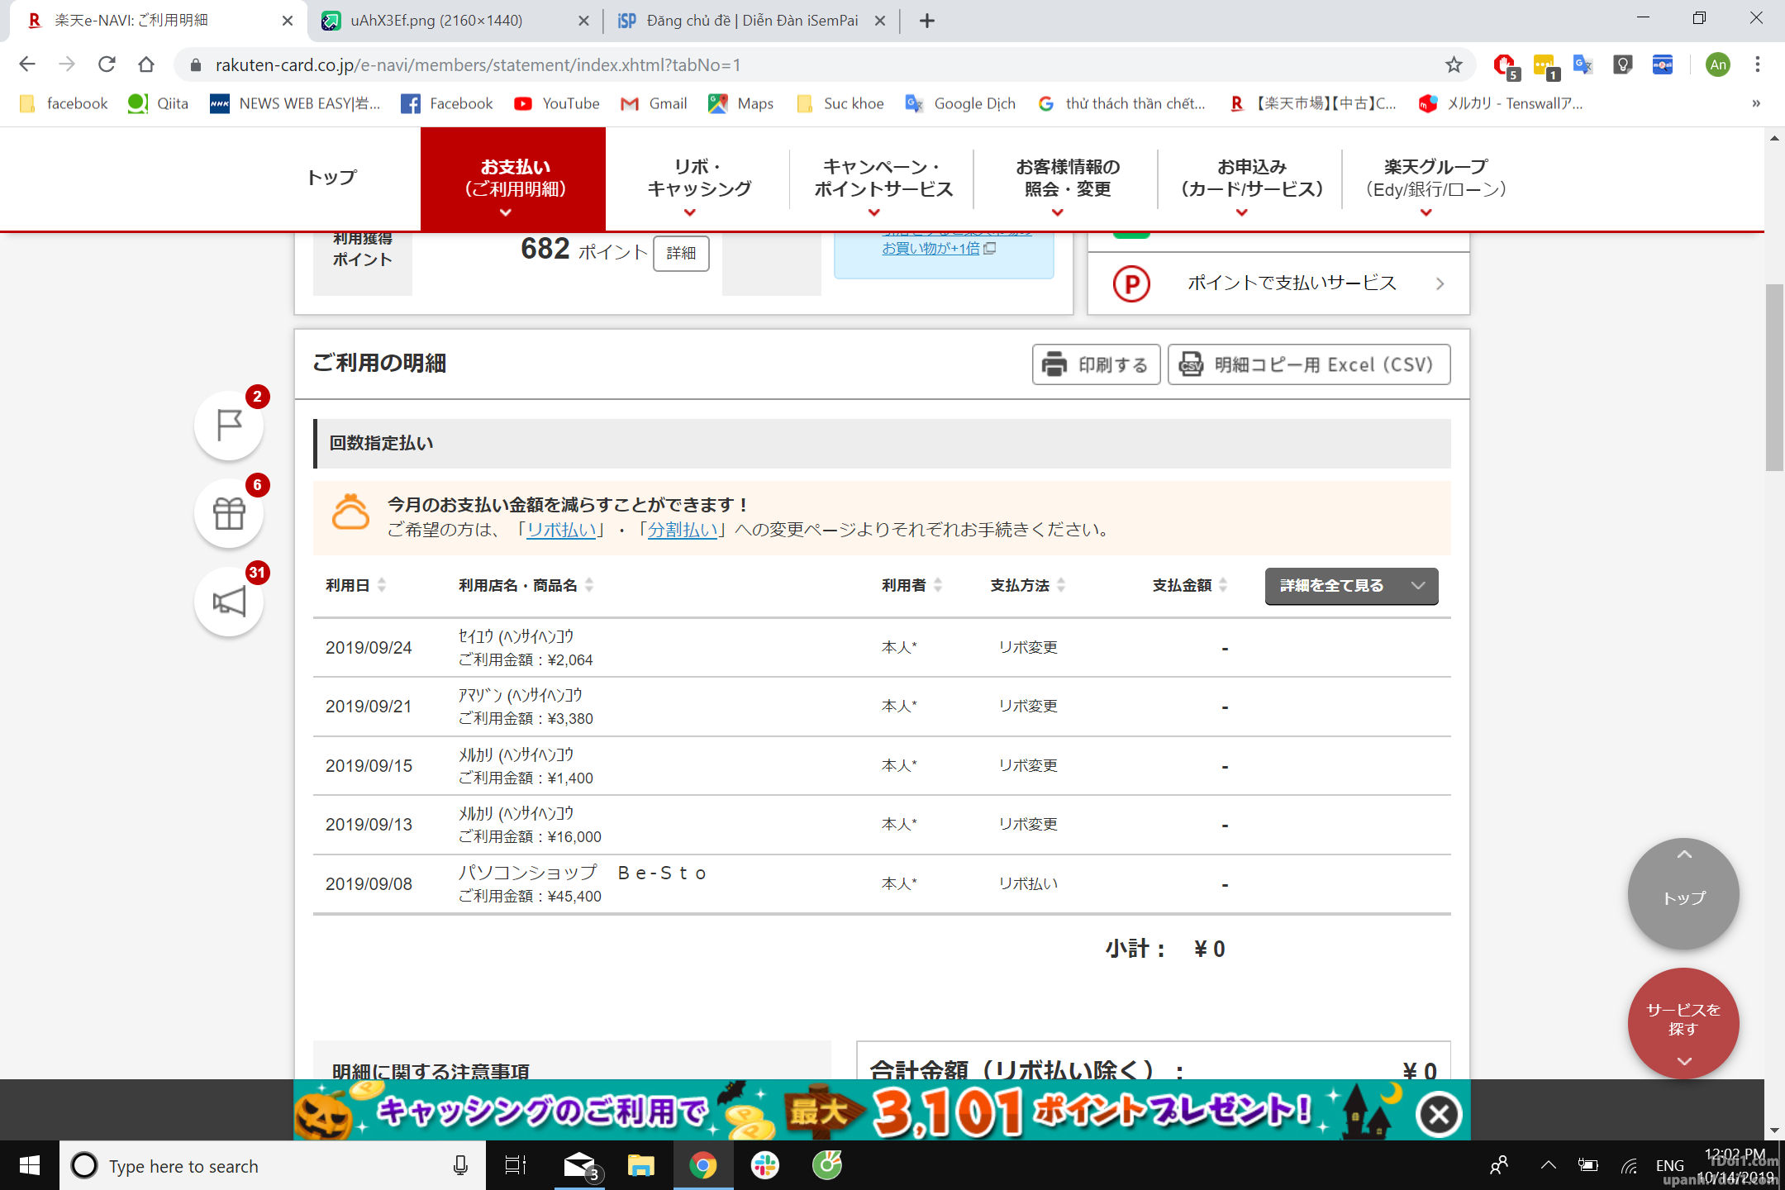Viewport: 1785px width, 1190px height.
Task: Select the 2019/09/24 セイユウ transaction row
Action: tap(882, 648)
